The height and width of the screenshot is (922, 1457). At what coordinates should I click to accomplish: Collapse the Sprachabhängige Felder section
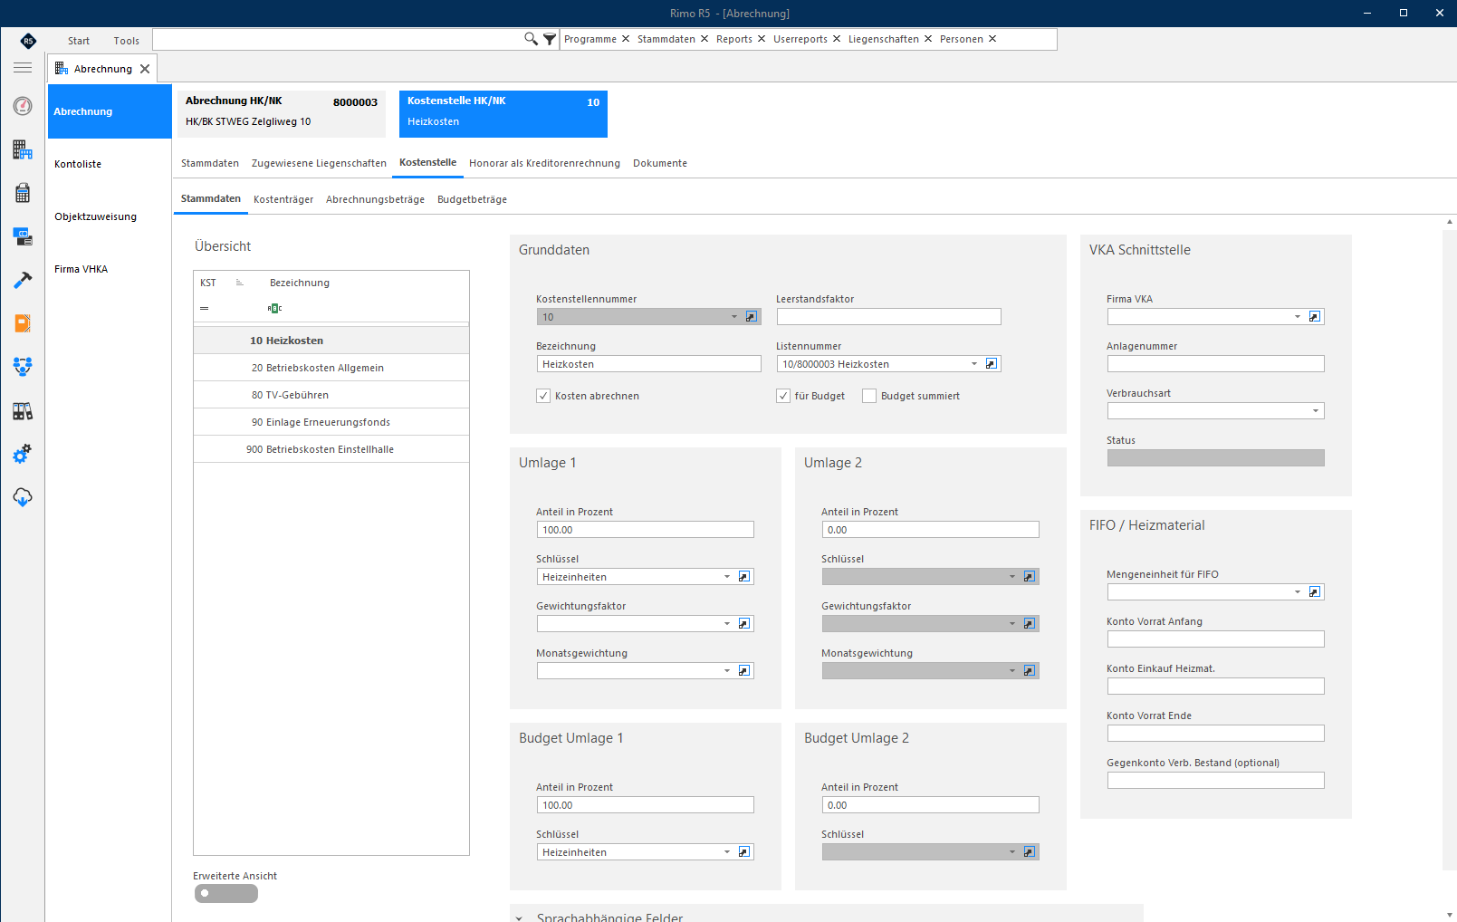(520, 917)
